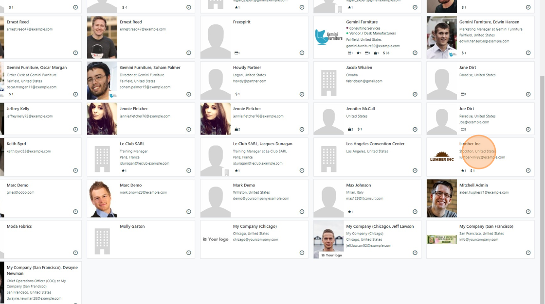Click star opportunity icon on Lumber Inc card
Viewport: 545px width, 304px height.
[463, 171]
